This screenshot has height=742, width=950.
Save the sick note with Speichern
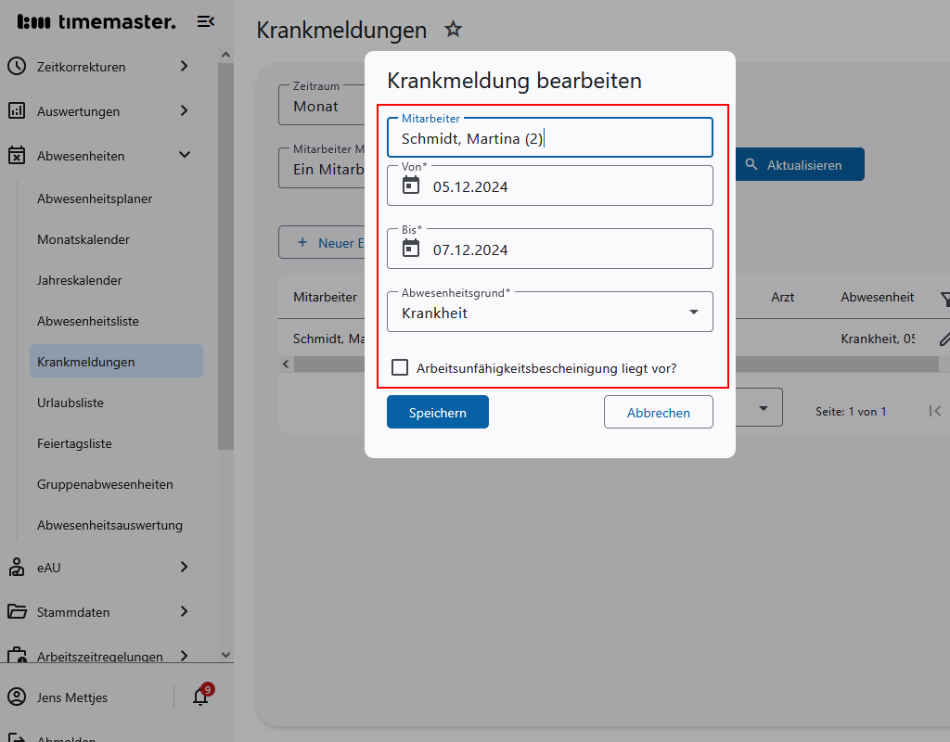click(x=437, y=413)
